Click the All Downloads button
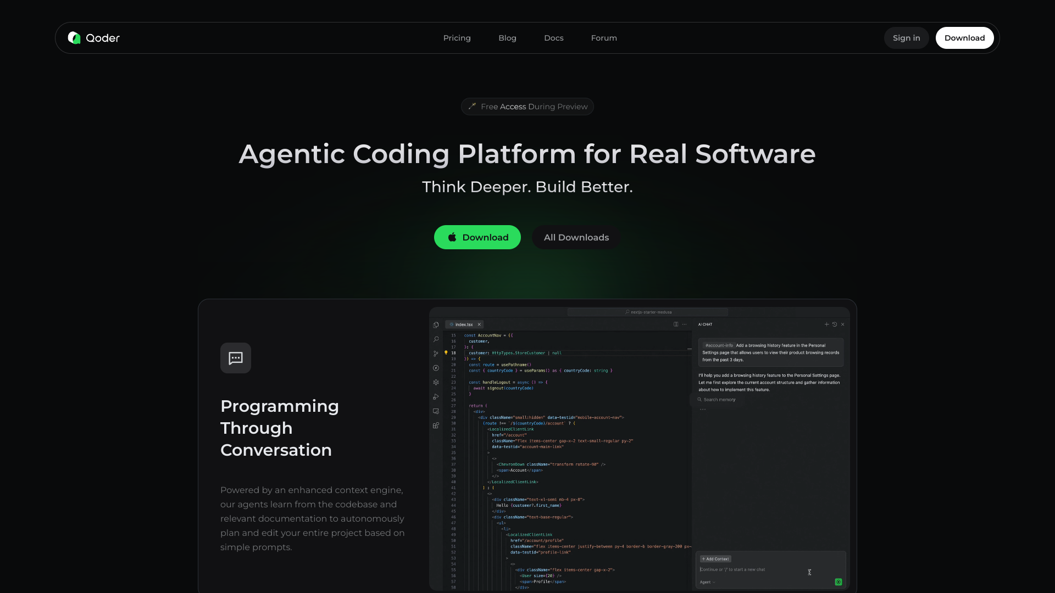1055x593 pixels. 575,237
